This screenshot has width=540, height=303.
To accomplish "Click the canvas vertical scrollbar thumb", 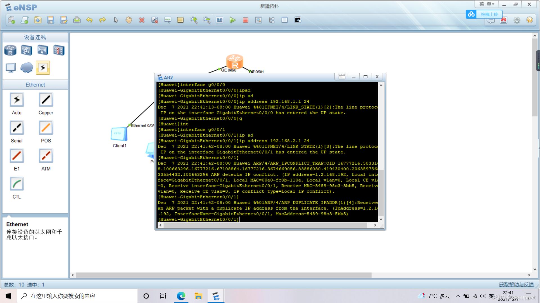I will tap(535, 77).
